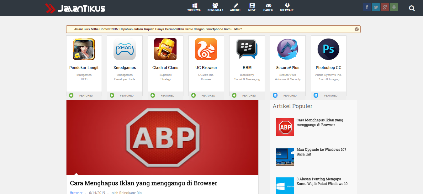Image resolution: width=423 pixels, height=194 pixels.
Task: Click Supercell developer text
Action: point(166,75)
